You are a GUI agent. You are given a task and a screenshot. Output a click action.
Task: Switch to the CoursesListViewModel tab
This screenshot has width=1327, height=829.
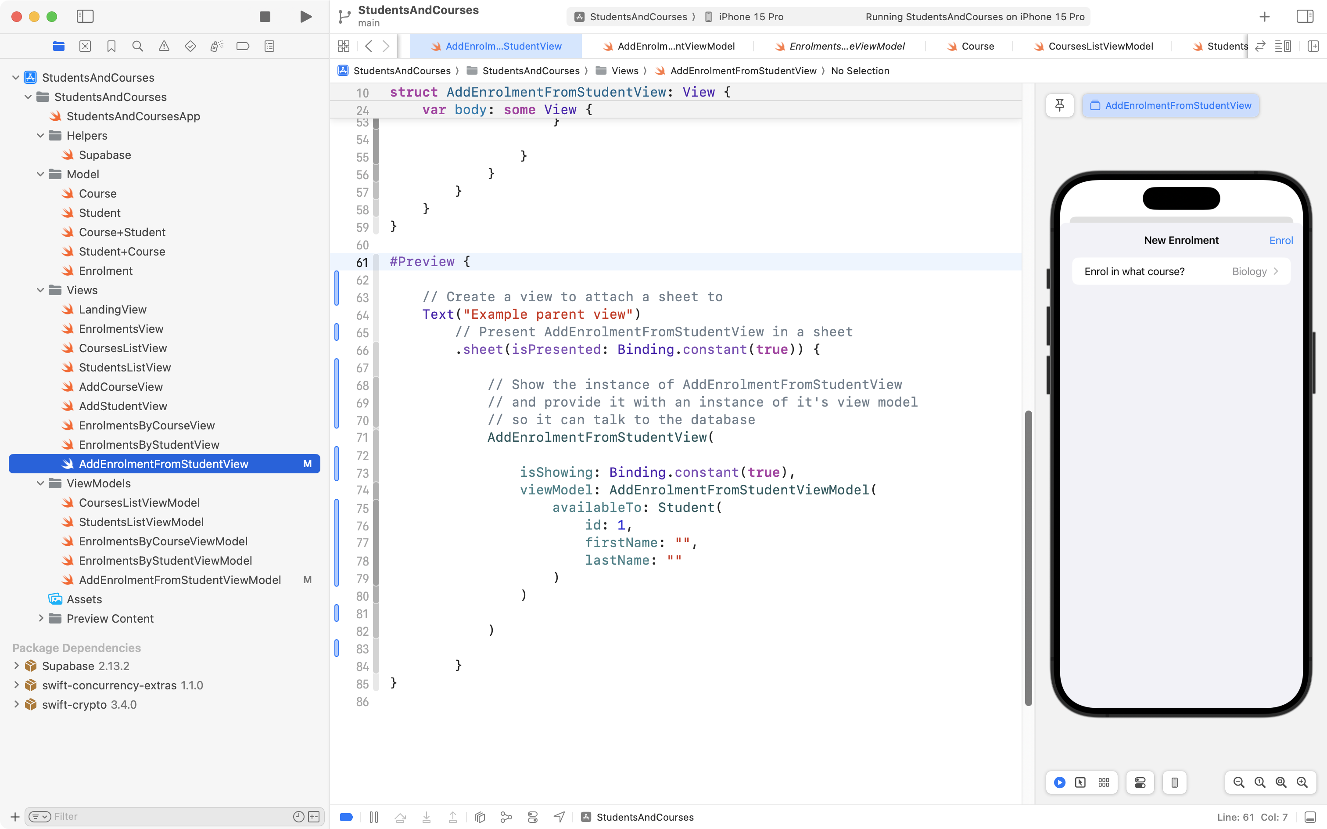coord(1100,47)
